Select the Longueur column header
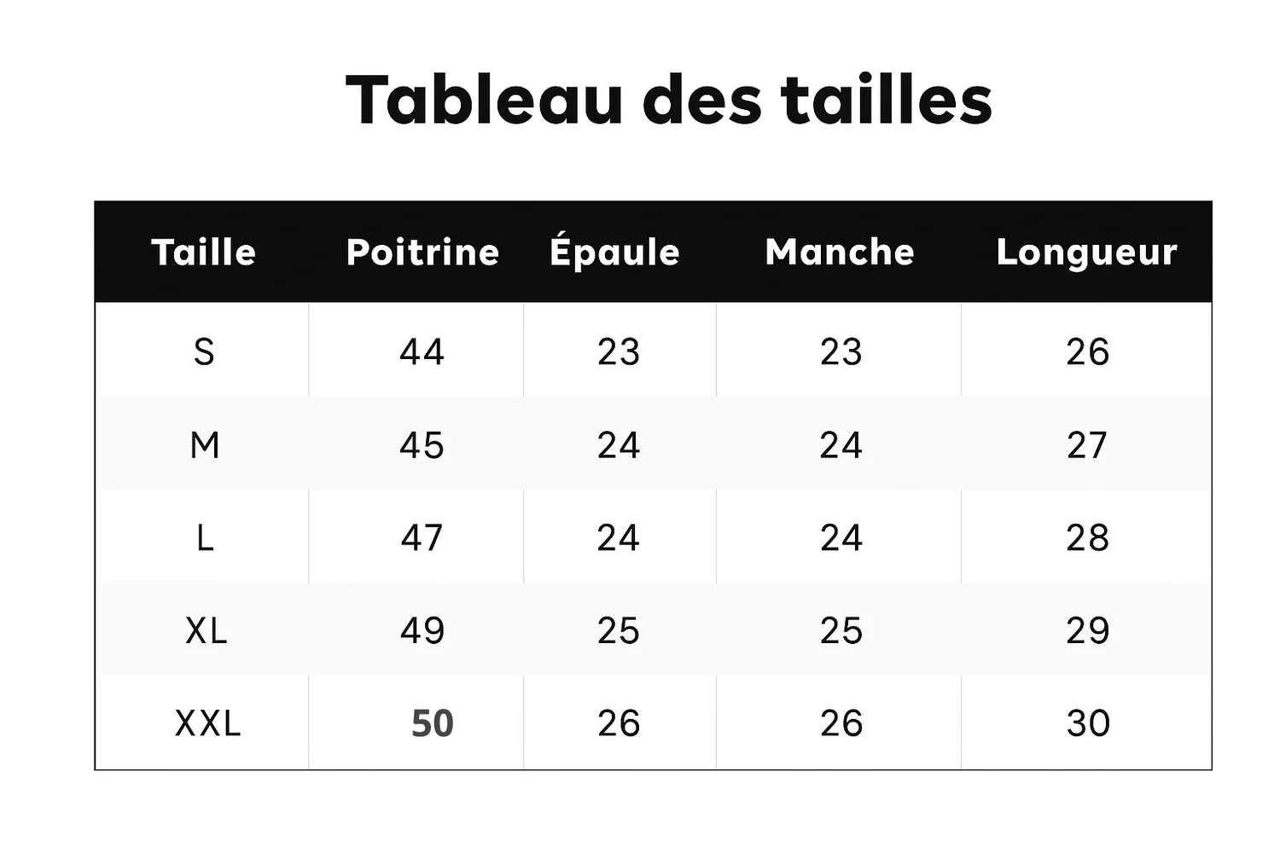 click(x=1086, y=252)
